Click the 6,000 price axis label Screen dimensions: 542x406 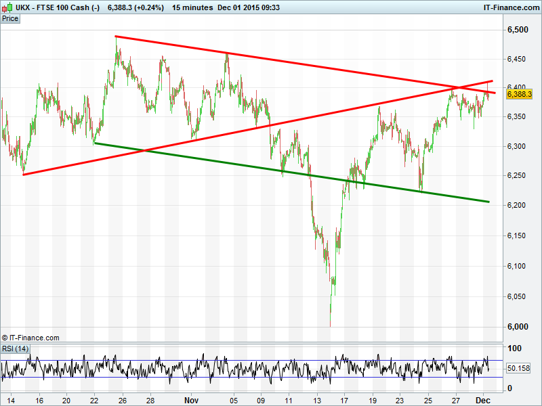(518, 326)
